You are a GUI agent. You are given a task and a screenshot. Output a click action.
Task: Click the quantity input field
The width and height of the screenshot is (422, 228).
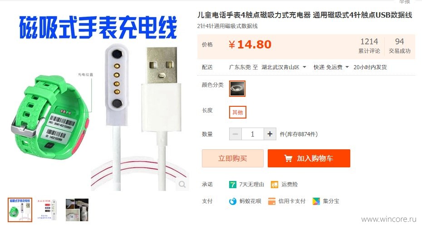[x=252, y=134]
